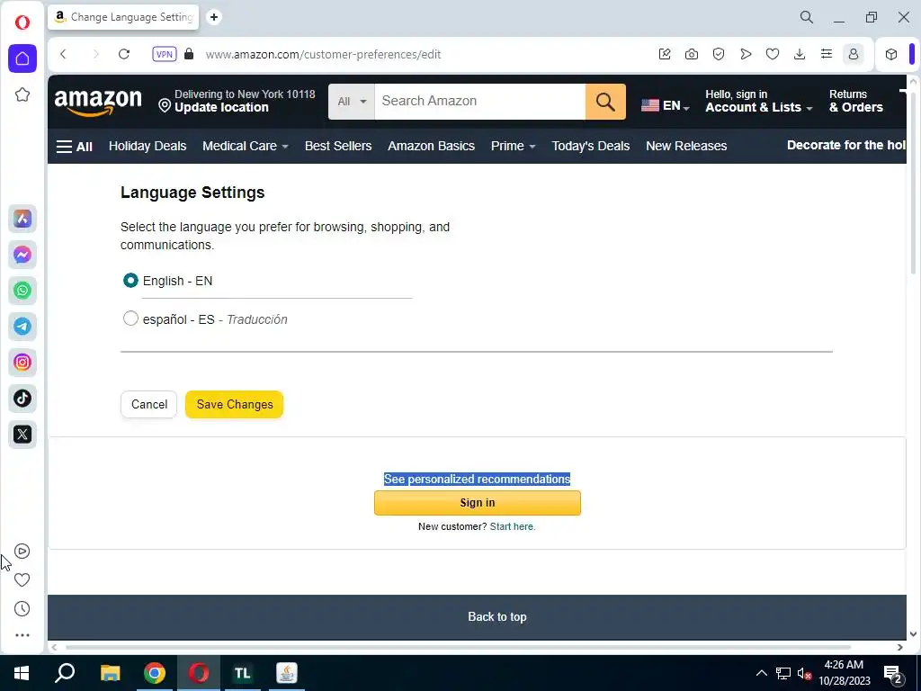Image resolution: width=921 pixels, height=691 pixels.
Task: Open the All hamburger menu
Action: [74, 147]
